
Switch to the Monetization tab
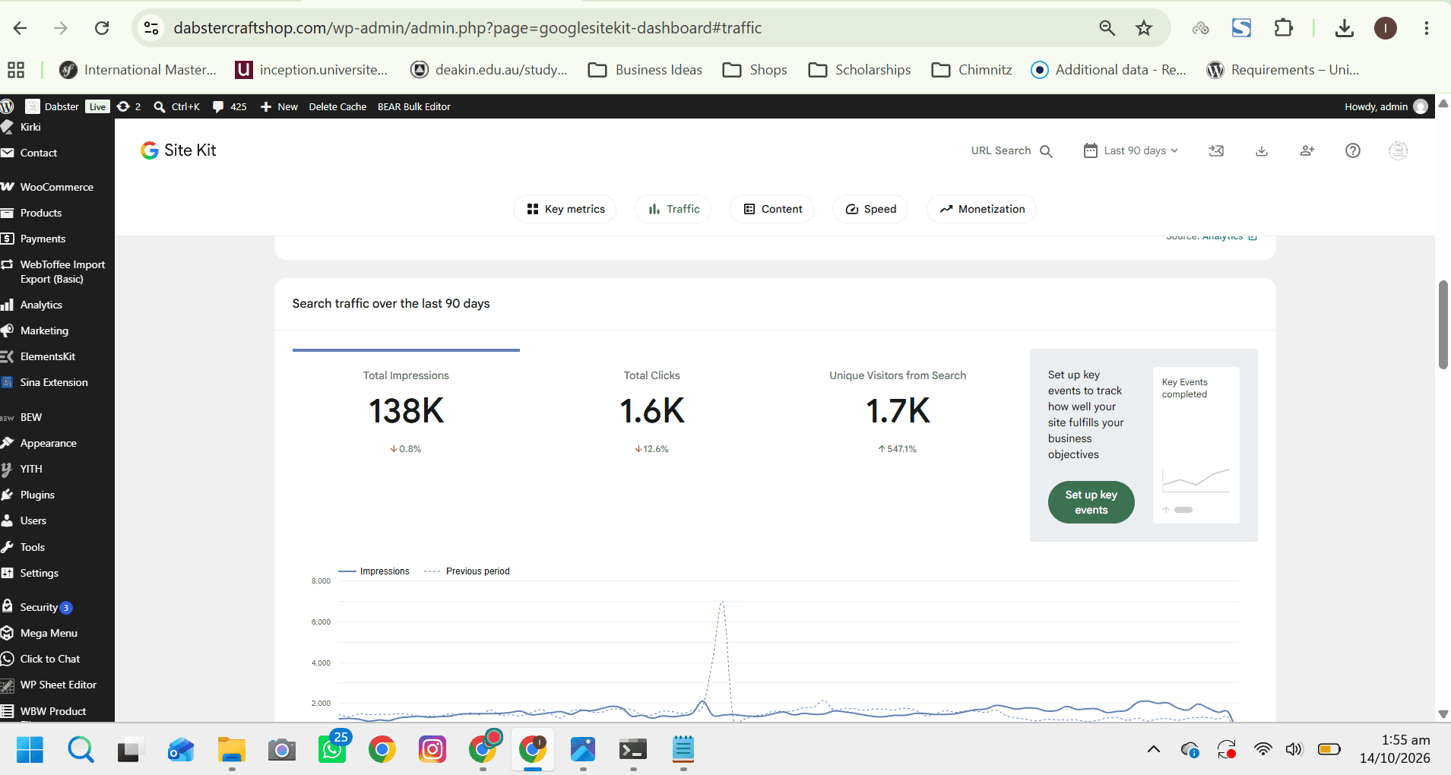[x=981, y=209]
